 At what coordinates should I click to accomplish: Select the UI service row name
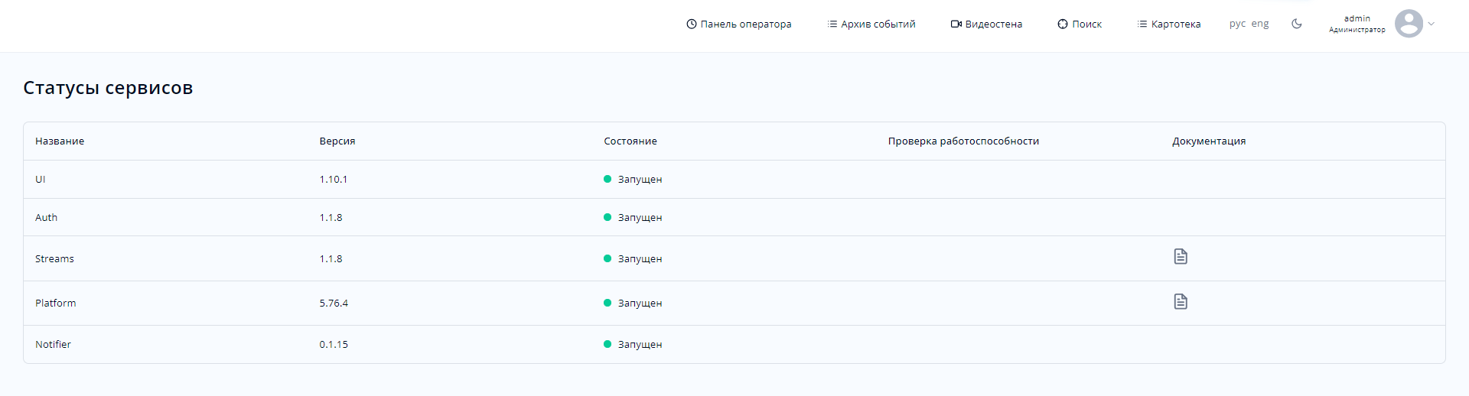tap(41, 180)
